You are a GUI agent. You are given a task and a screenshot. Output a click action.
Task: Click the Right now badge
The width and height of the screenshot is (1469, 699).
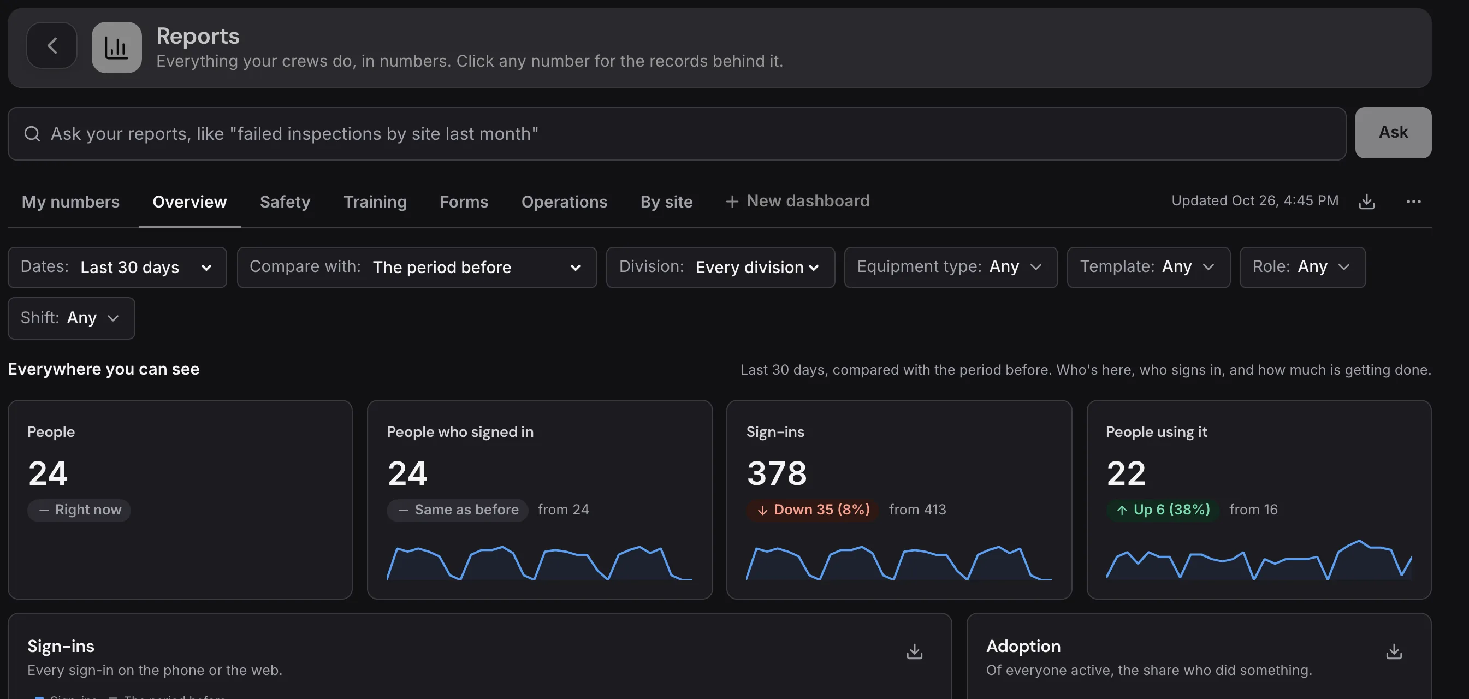click(x=79, y=510)
